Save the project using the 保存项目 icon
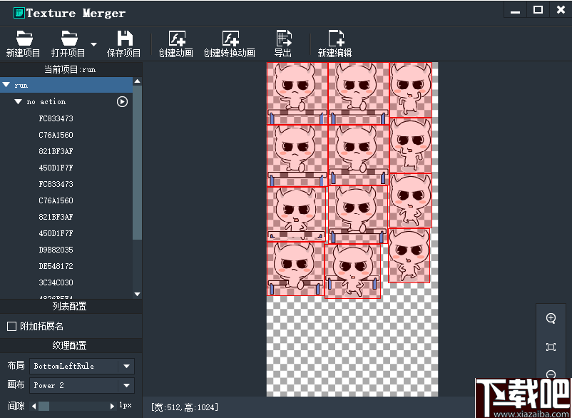Image resolution: width=572 pixels, height=418 pixels. (x=123, y=43)
